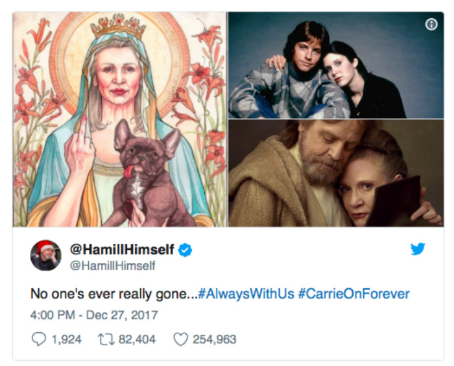
Task: Open the older robed embrace photo
Action: pos(335,173)
